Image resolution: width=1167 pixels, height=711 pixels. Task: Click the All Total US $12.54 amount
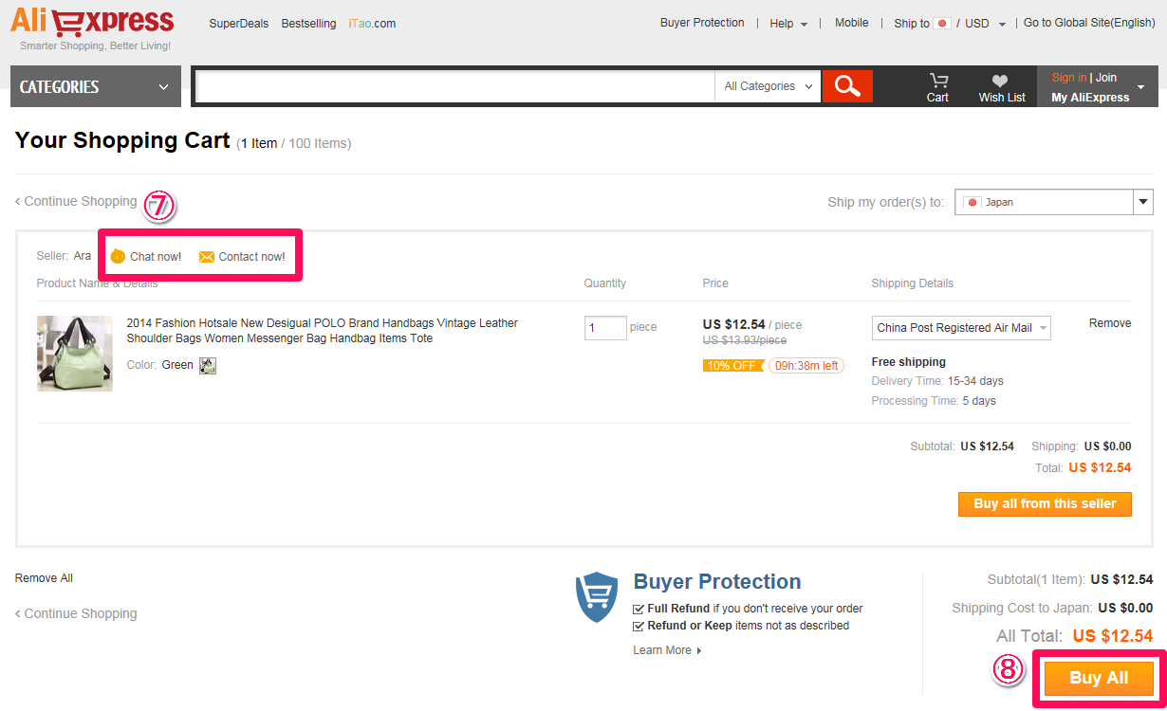click(1113, 636)
